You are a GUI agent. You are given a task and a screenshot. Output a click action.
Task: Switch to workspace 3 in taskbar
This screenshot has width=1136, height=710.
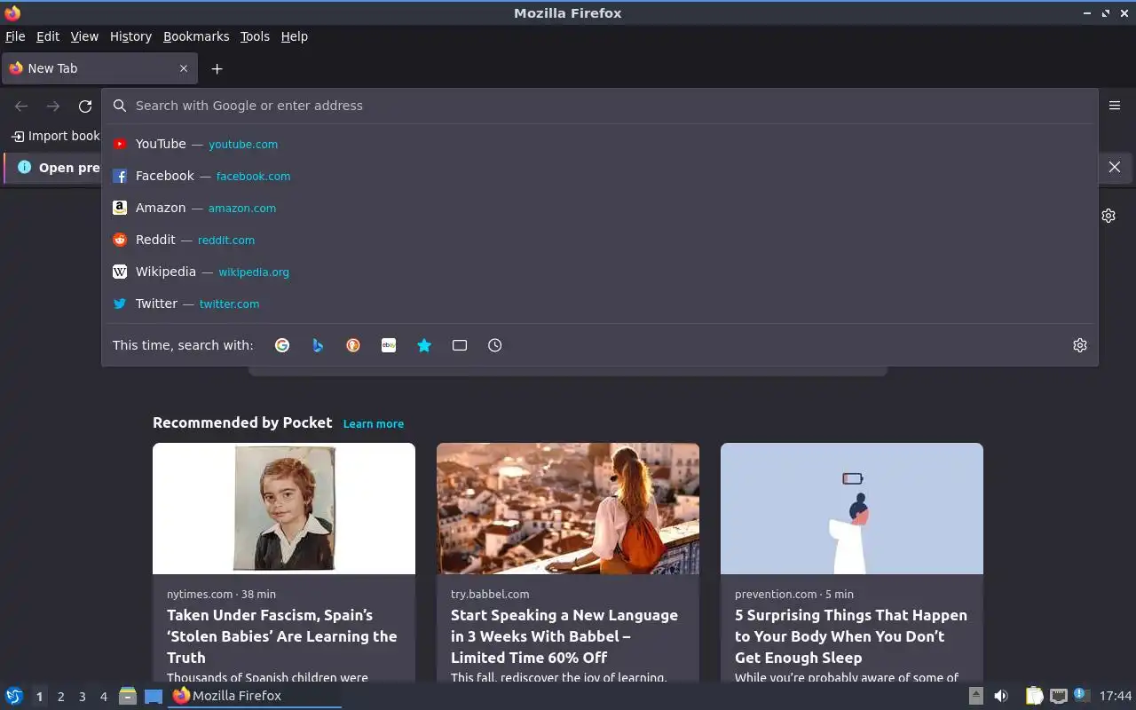(x=82, y=697)
